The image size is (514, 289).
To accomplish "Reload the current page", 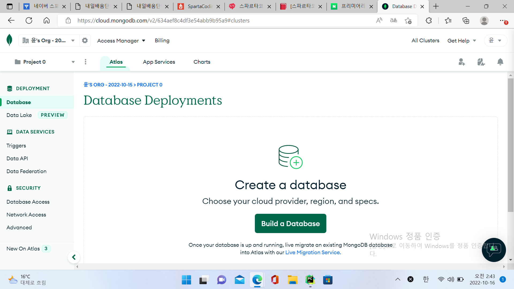I will 29,20.
